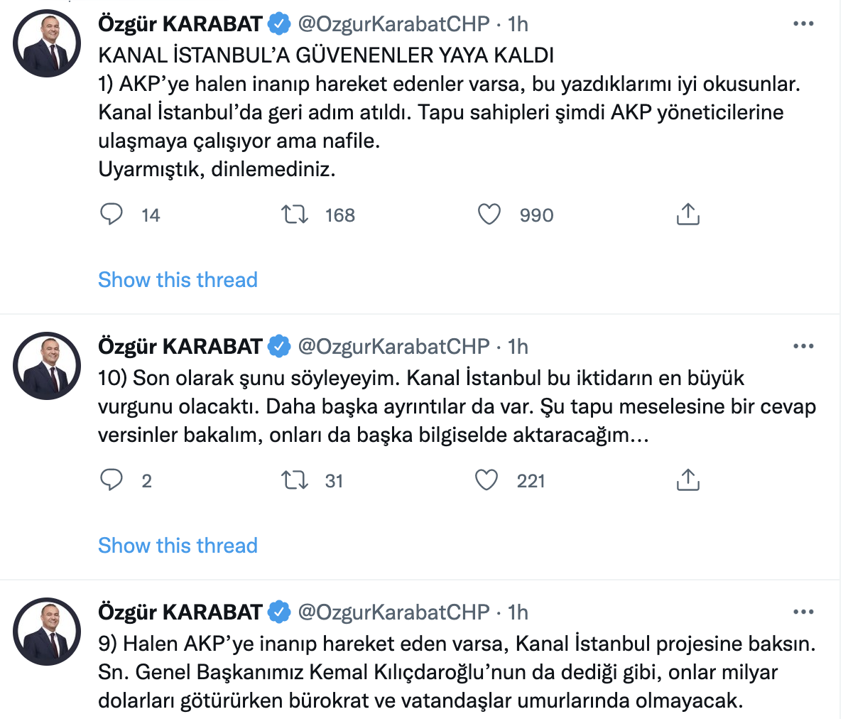Open the more options menu on the first tweet
This screenshot has width=848, height=719.
803,22
